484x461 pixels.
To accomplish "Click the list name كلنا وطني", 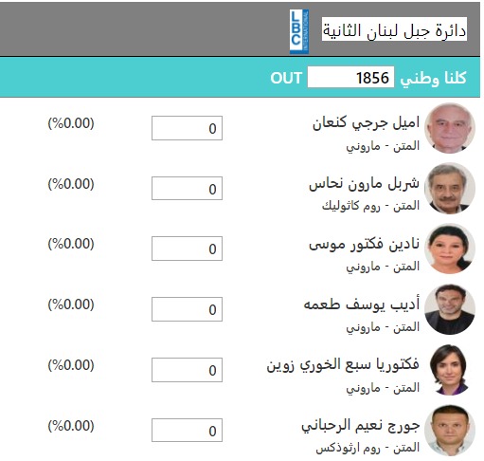I will [433, 78].
